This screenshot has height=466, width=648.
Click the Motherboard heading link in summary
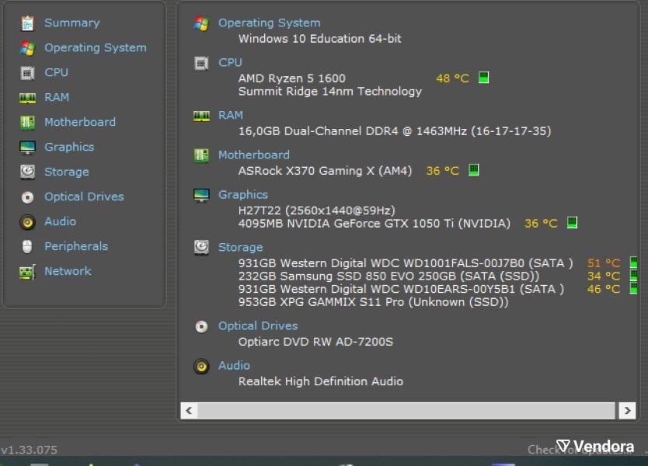coord(254,155)
